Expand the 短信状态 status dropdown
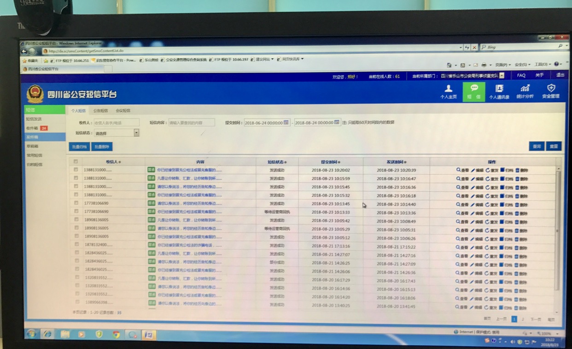Viewport: 572px width, 349px height. coord(136,133)
